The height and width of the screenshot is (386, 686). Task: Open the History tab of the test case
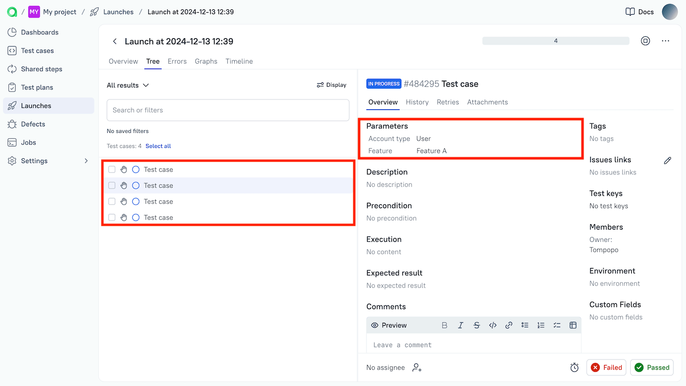click(x=417, y=102)
